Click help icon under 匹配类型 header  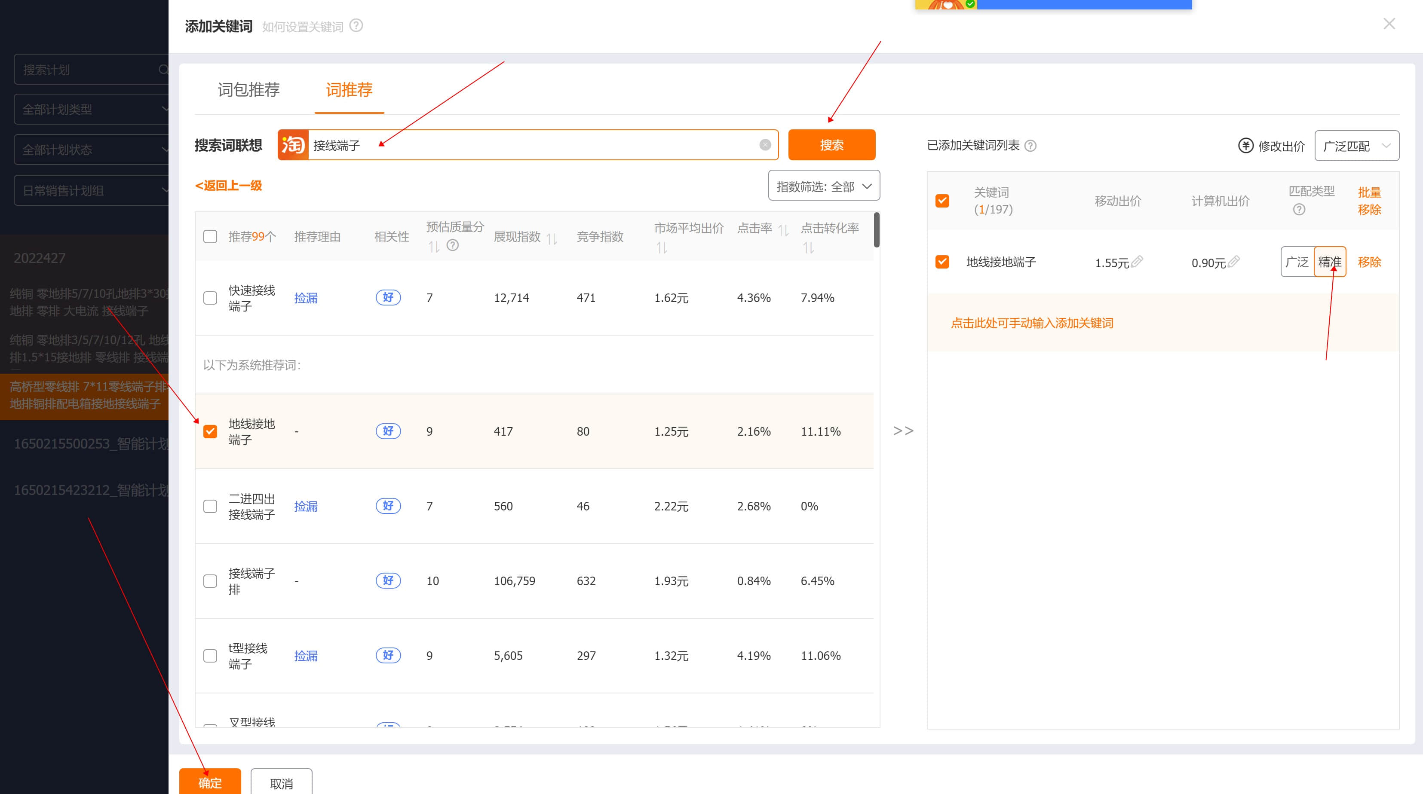1299,209
